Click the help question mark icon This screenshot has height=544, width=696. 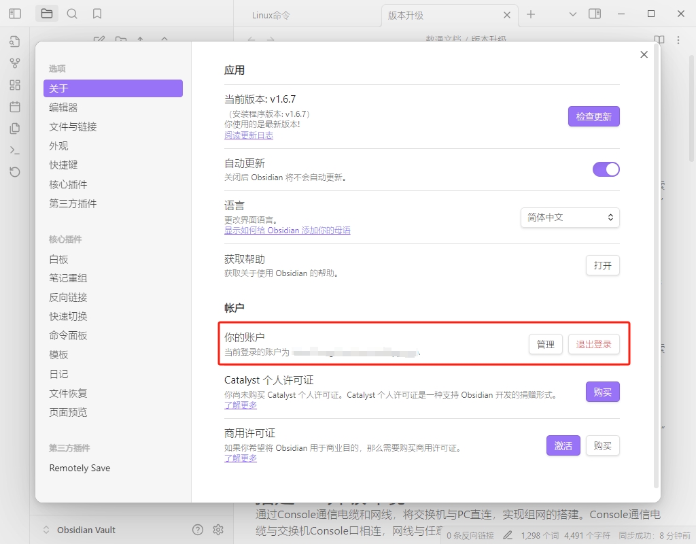198,530
